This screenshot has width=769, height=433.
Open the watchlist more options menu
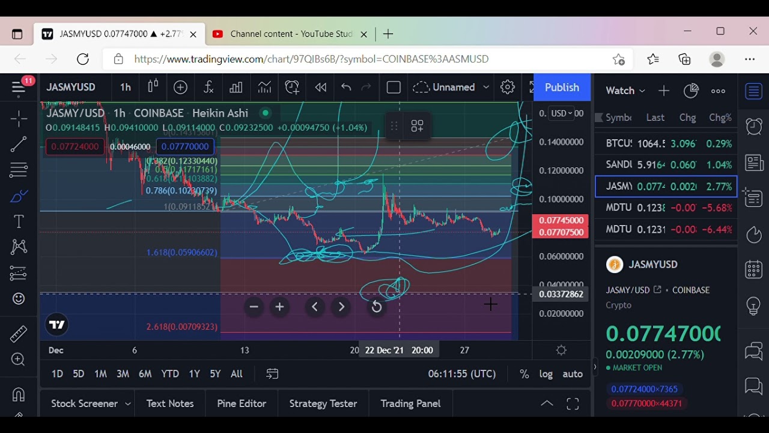click(x=718, y=91)
